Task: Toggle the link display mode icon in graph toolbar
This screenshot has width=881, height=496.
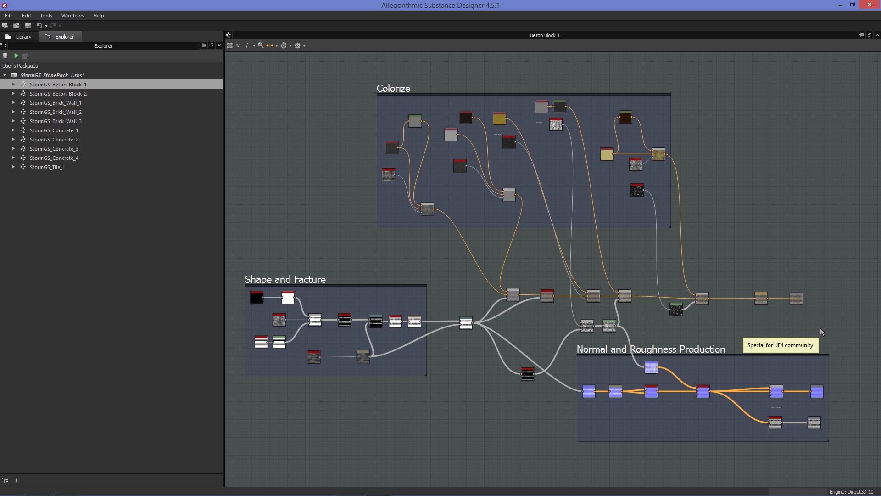Action: [270, 45]
